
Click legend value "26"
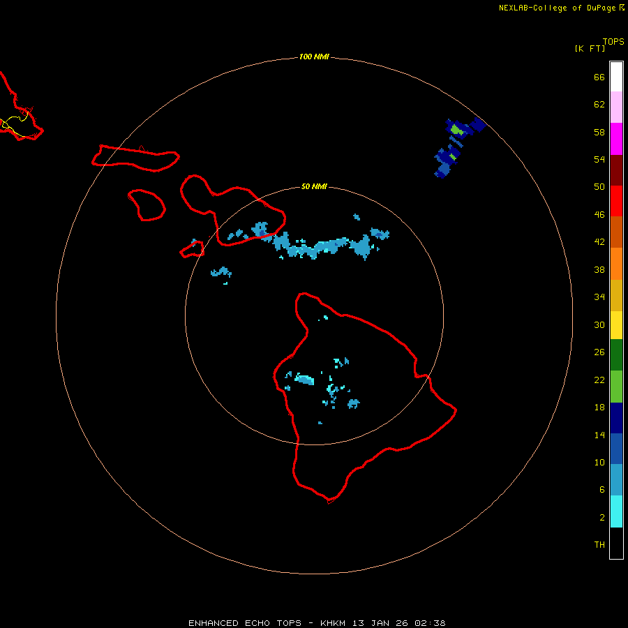click(599, 352)
